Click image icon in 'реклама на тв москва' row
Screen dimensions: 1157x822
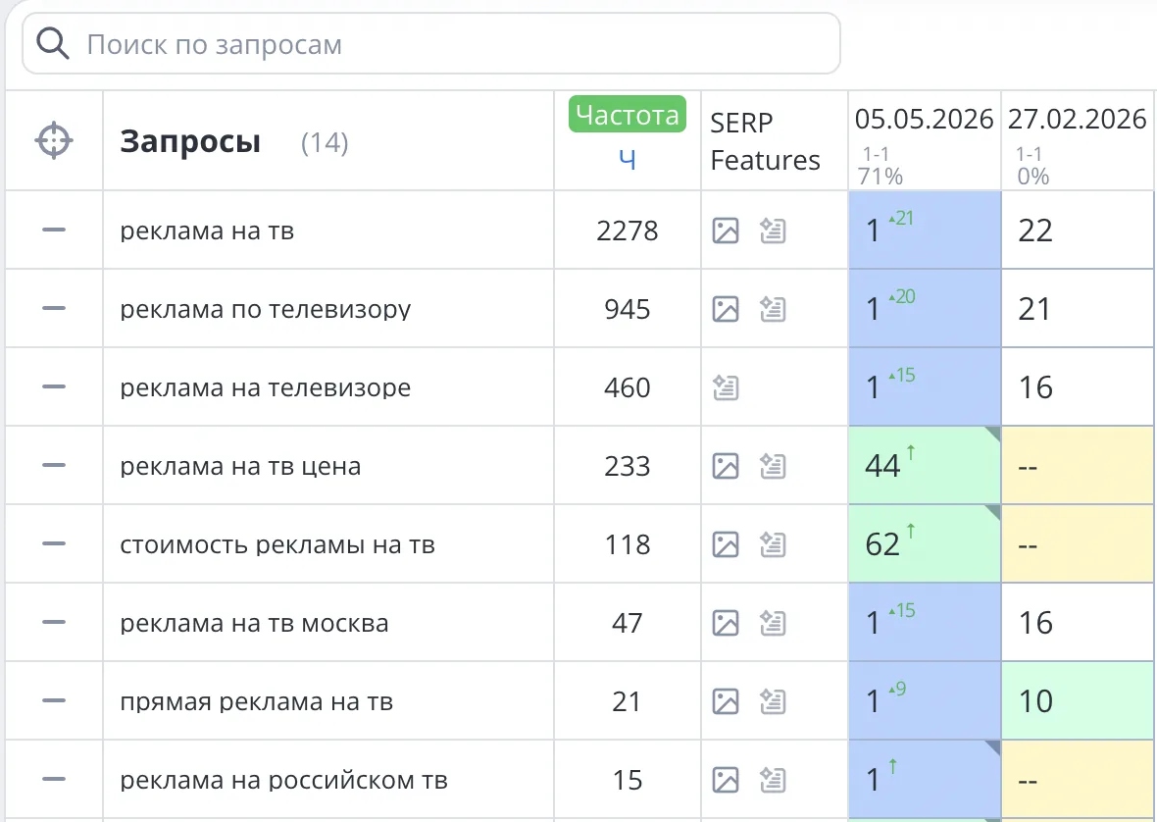click(x=726, y=623)
